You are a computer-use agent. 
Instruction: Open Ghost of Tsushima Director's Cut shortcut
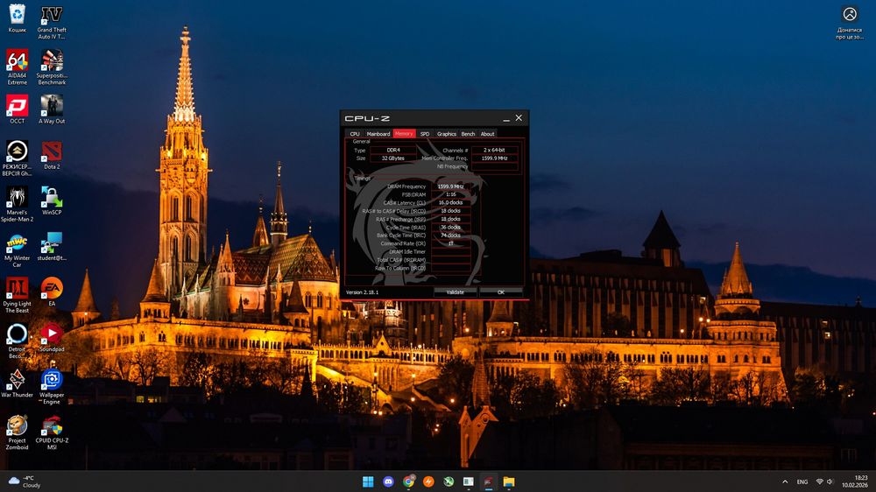pyautogui.click(x=18, y=158)
